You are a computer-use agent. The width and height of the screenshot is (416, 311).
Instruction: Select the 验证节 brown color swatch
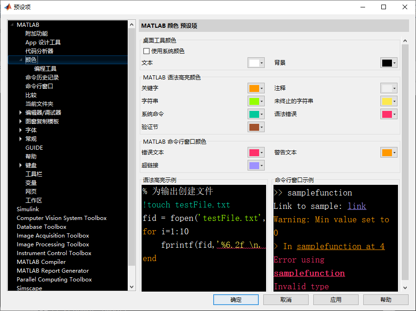(255, 127)
